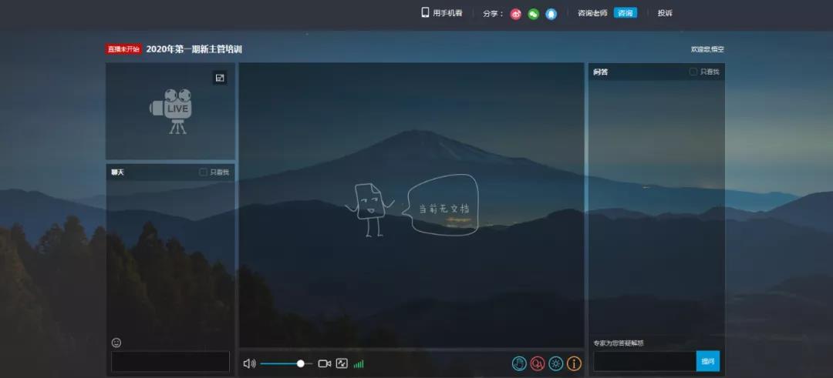
Task: Focus the chat message input box
Action: pos(170,362)
